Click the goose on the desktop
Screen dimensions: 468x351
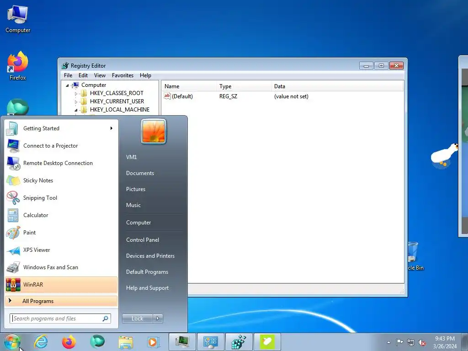(x=444, y=155)
